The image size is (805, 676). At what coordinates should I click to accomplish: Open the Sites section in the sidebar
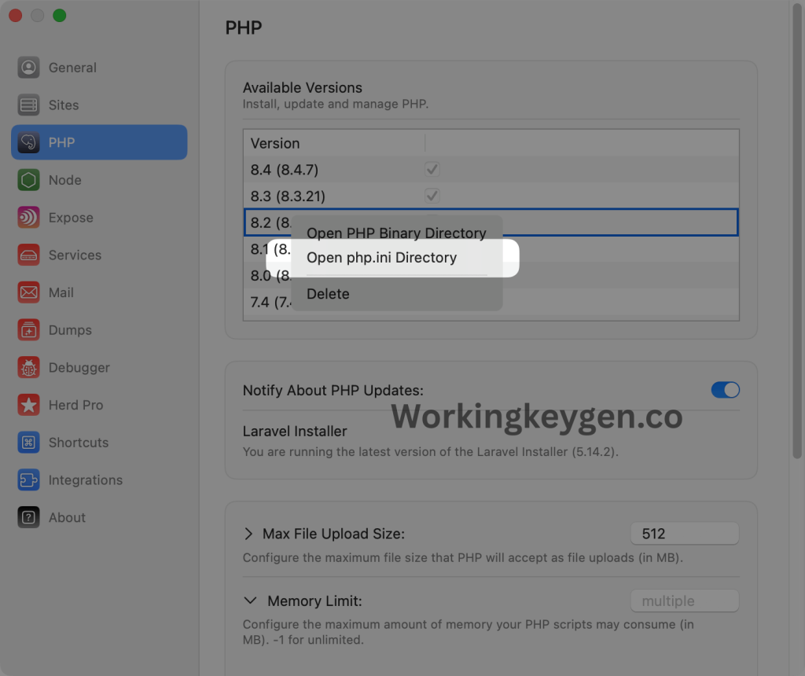(x=63, y=105)
